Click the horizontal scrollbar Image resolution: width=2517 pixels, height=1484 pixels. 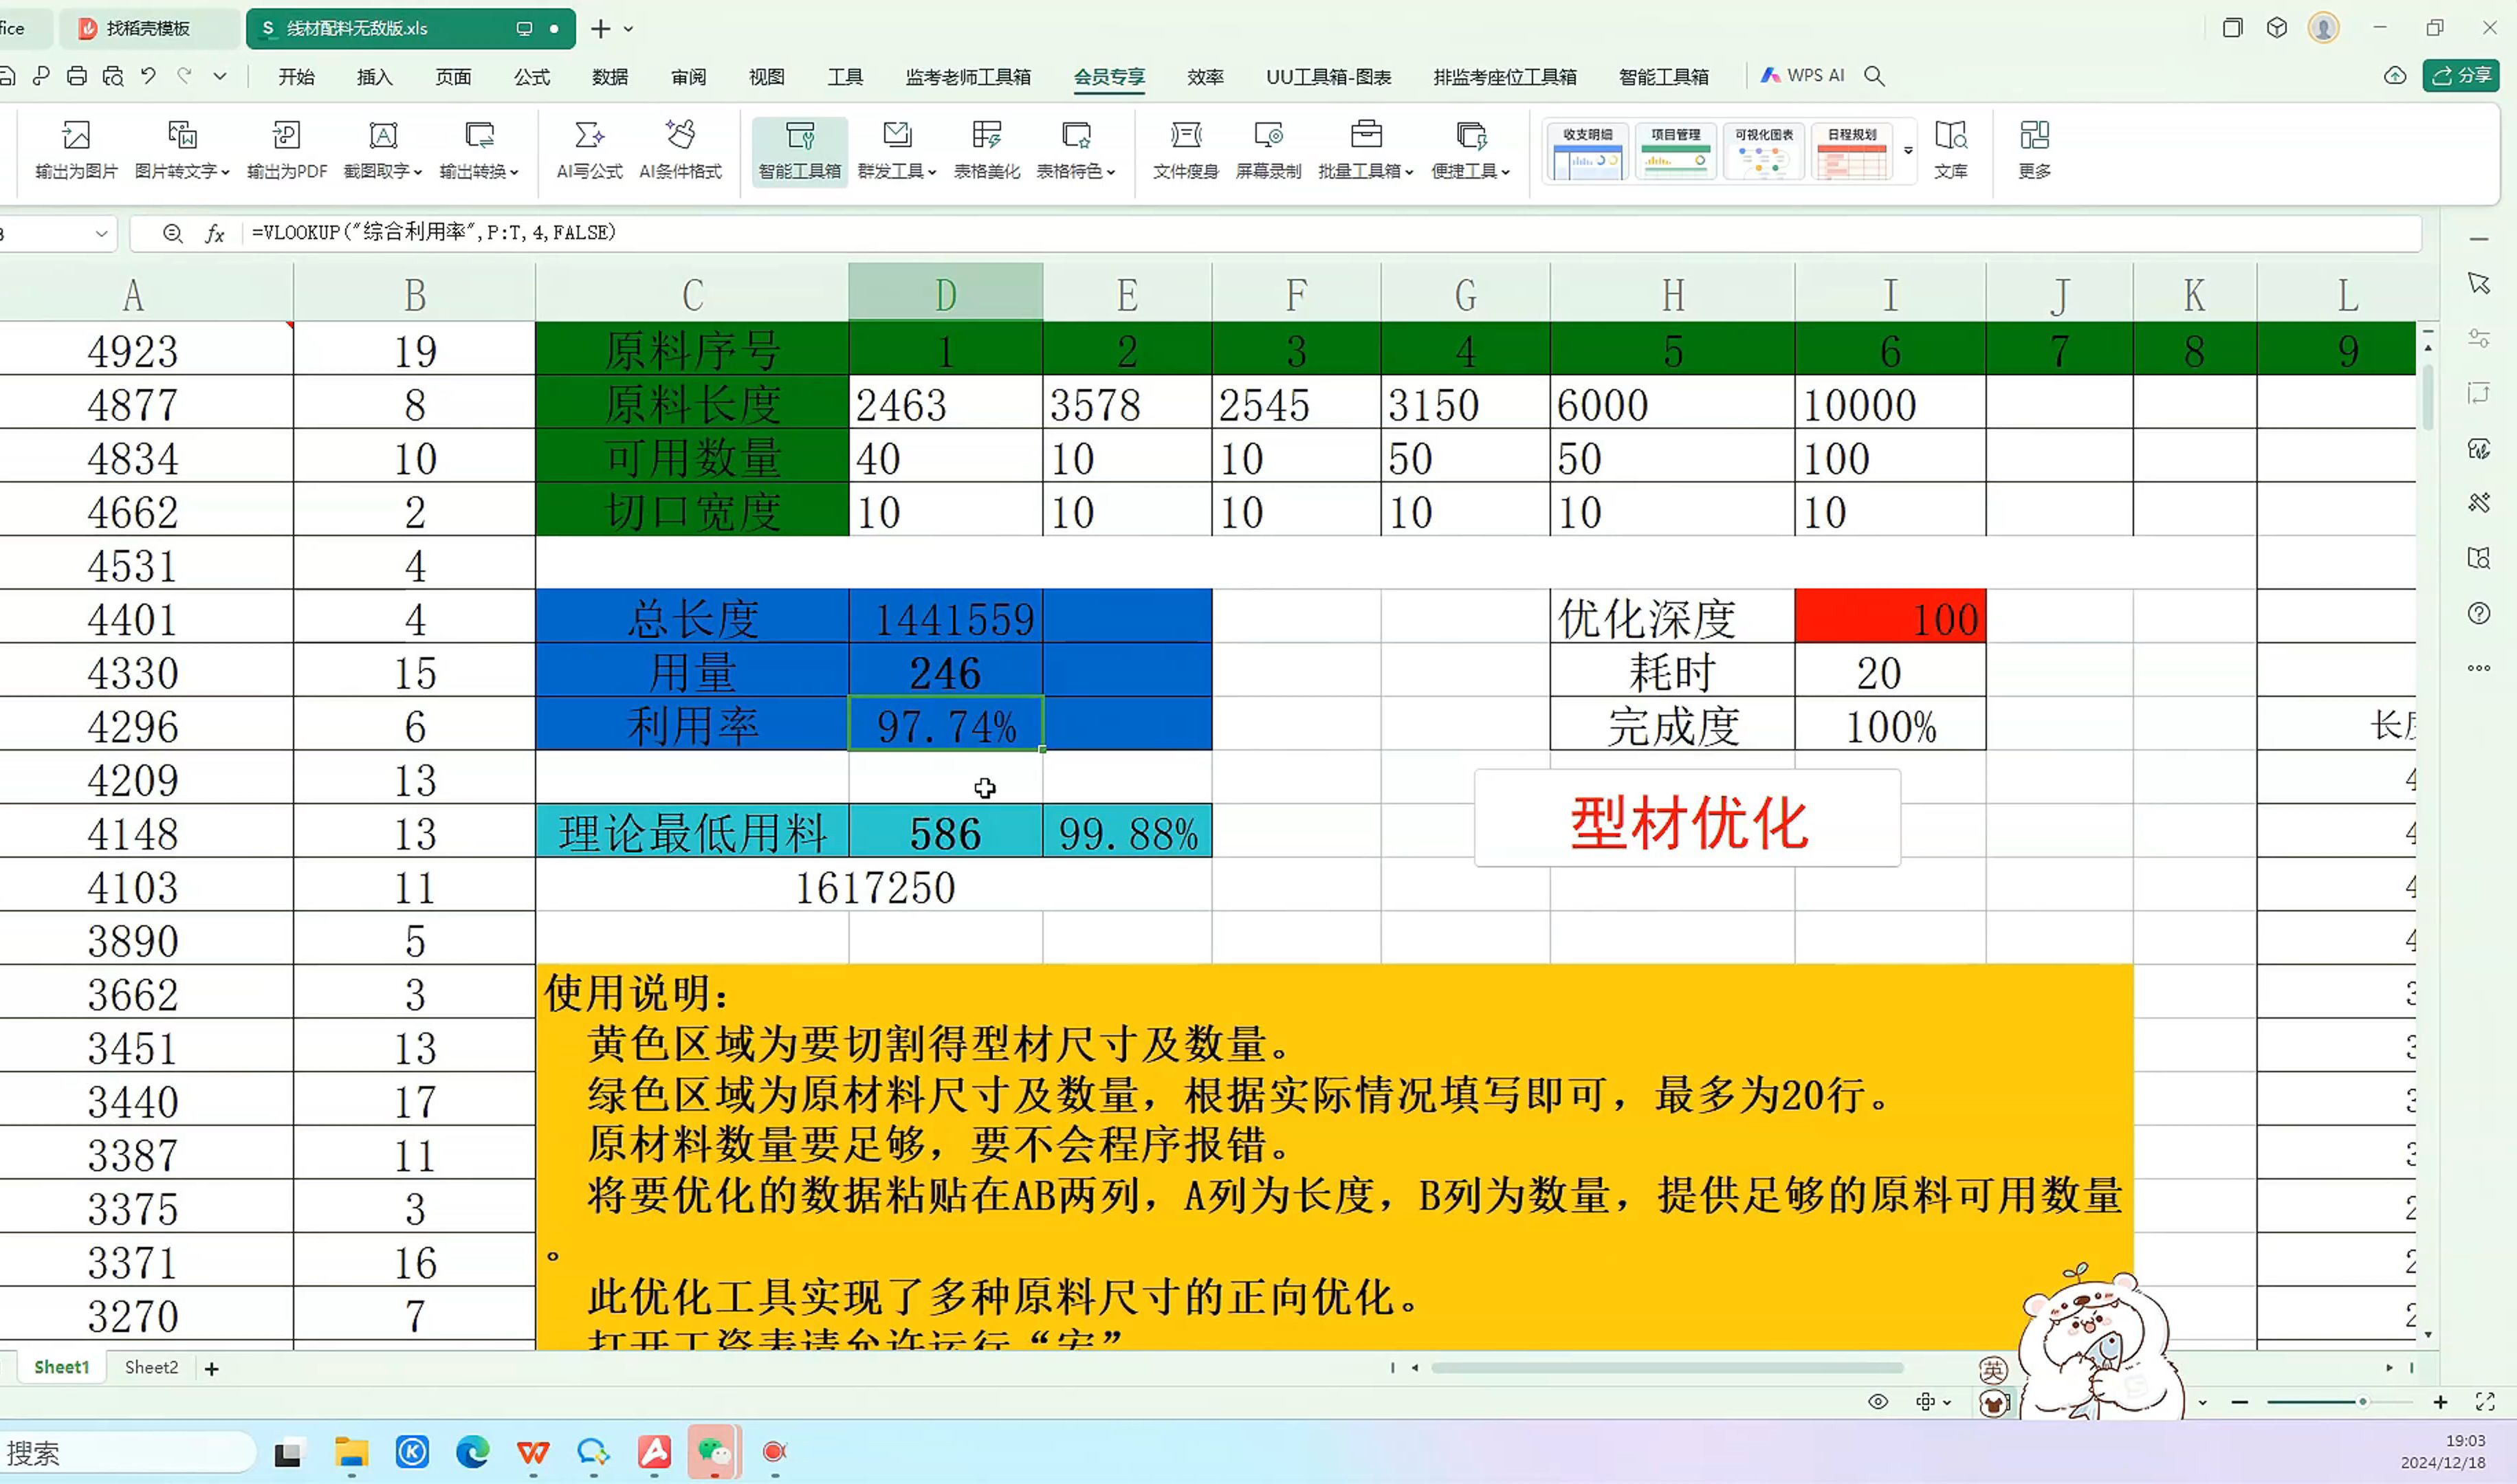(x=1668, y=1368)
